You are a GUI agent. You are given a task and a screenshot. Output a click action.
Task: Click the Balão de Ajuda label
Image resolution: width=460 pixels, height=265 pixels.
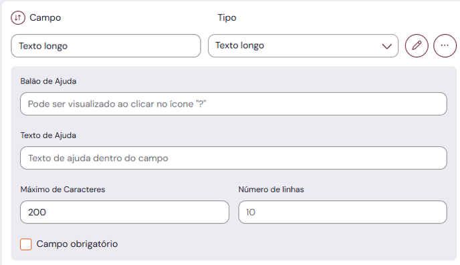[48, 81]
